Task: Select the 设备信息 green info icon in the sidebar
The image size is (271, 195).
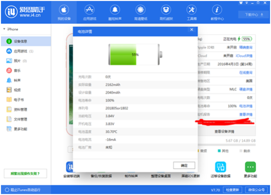Action: 9,42
